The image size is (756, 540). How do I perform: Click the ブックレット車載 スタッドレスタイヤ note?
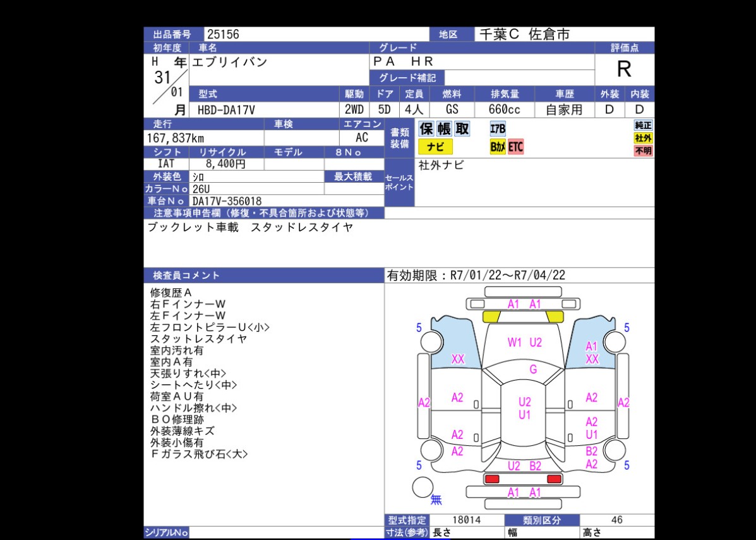[250, 227]
